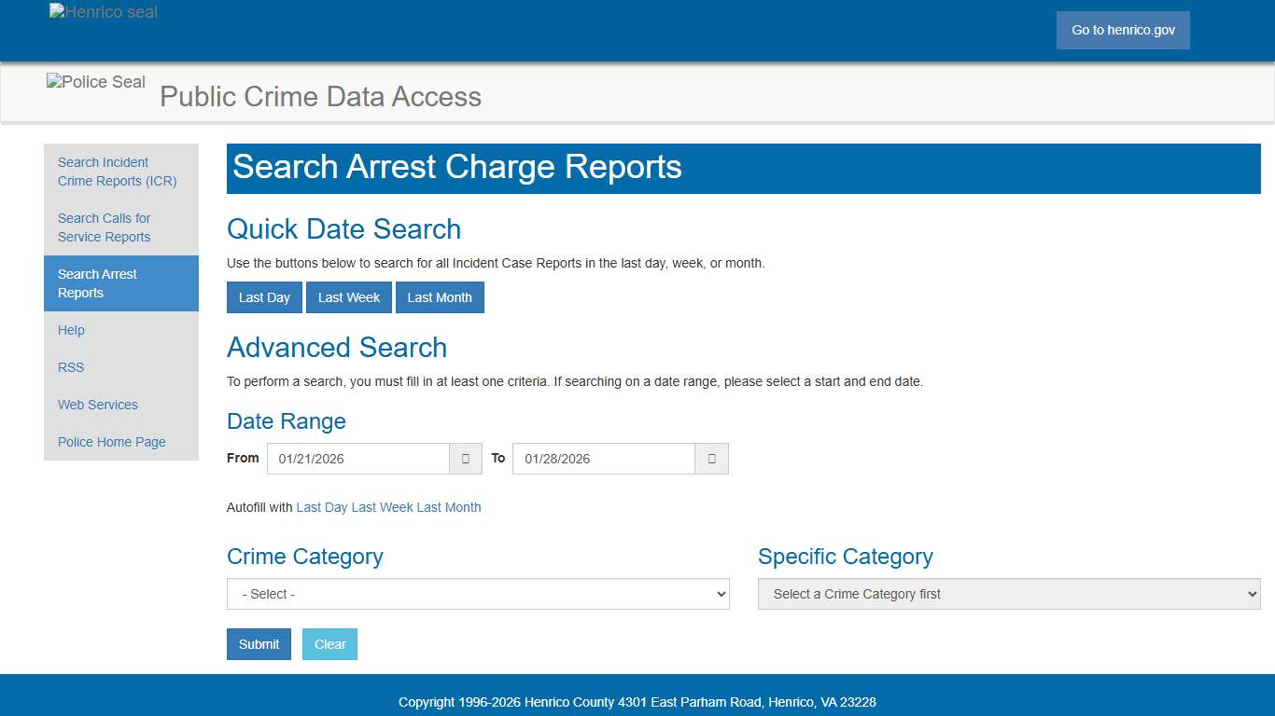The width and height of the screenshot is (1275, 716).
Task: Run Last Month quick date search
Action: tap(440, 296)
